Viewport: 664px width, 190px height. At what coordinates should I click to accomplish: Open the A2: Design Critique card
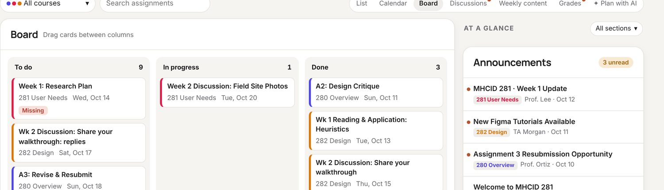click(x=376, y=92)
